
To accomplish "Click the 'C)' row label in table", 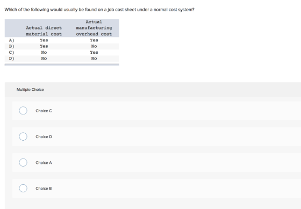I will click(11, 53).
